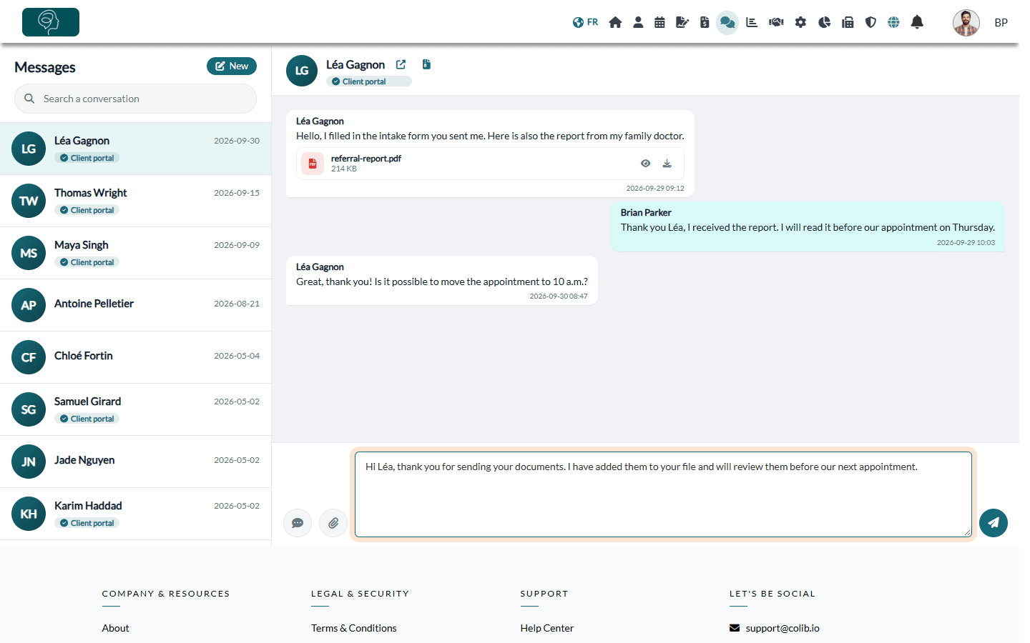Open Thomas Wright conversation
The height and width of the screenshot is (643, 1030).
135,201
